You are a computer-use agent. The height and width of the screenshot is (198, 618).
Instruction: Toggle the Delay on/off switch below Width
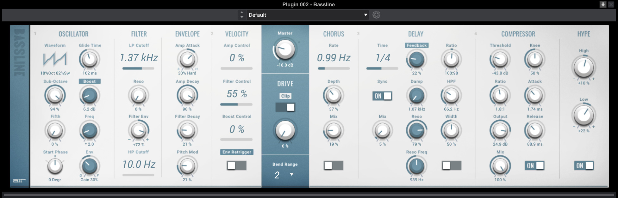(452, 165)
